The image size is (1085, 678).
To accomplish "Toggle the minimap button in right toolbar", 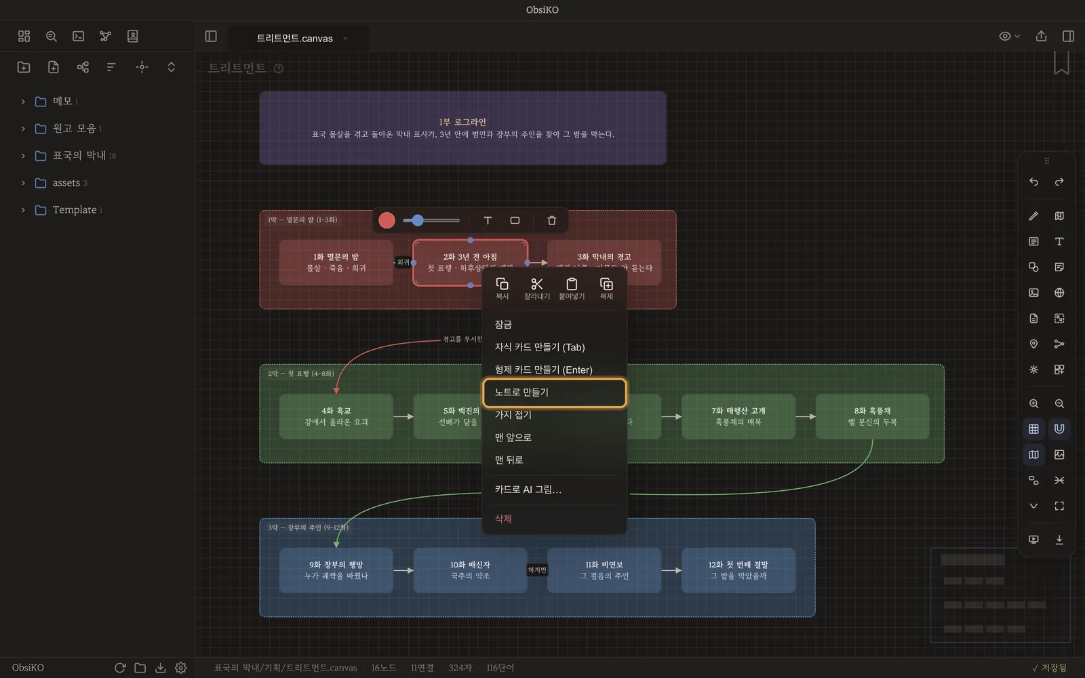I will [1033, 454].
